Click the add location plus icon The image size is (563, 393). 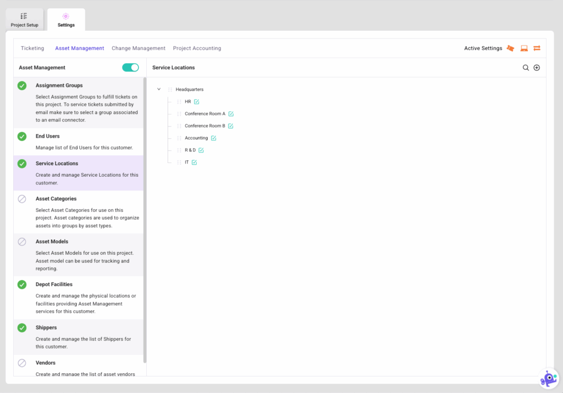click(x=537, y=67)
